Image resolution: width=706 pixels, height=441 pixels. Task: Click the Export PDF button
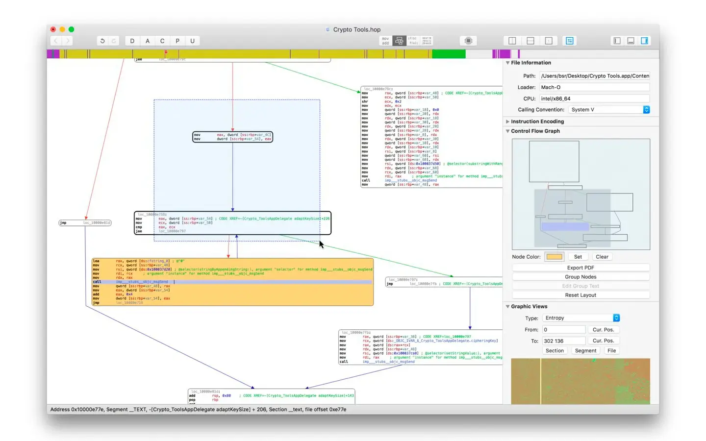pyautogui.click(x=580, y=268)
